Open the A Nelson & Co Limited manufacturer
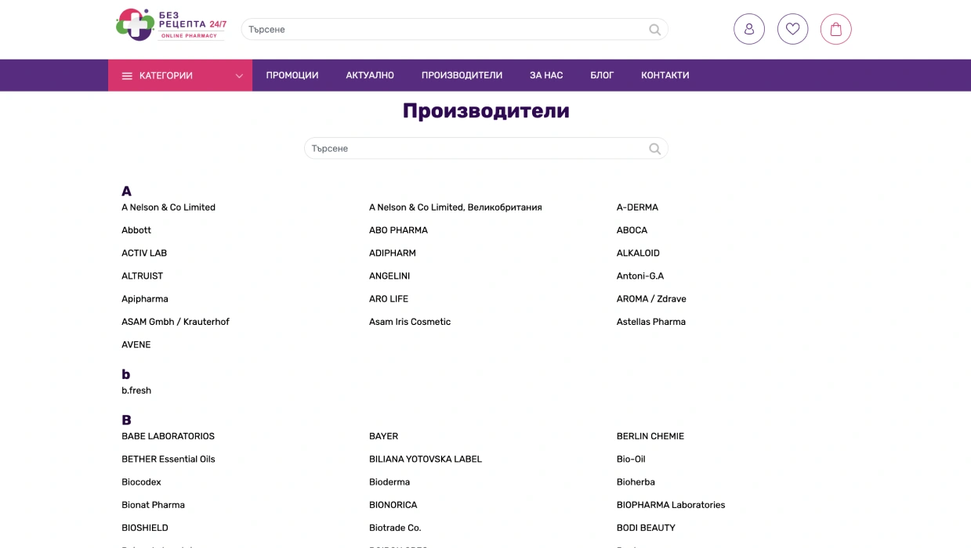Image resolution: width=971 pixels, height=548 pixels. (168, 207)
